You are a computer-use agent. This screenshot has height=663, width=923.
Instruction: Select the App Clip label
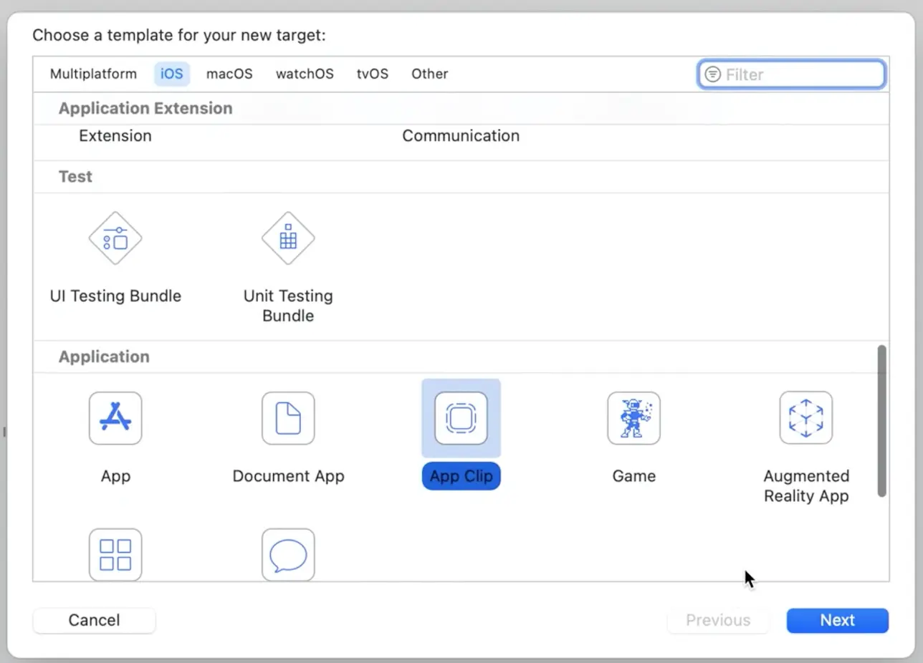[461, 476]
